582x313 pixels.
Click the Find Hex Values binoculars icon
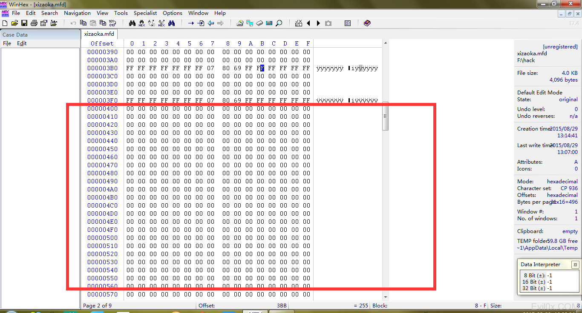[x=142, y=23]
